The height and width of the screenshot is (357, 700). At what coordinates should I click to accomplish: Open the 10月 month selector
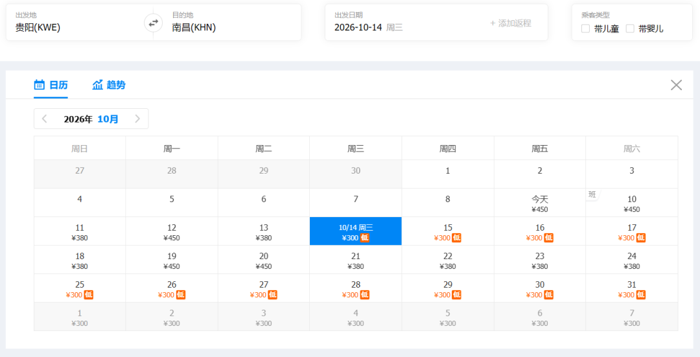click(x=108, y=119)
